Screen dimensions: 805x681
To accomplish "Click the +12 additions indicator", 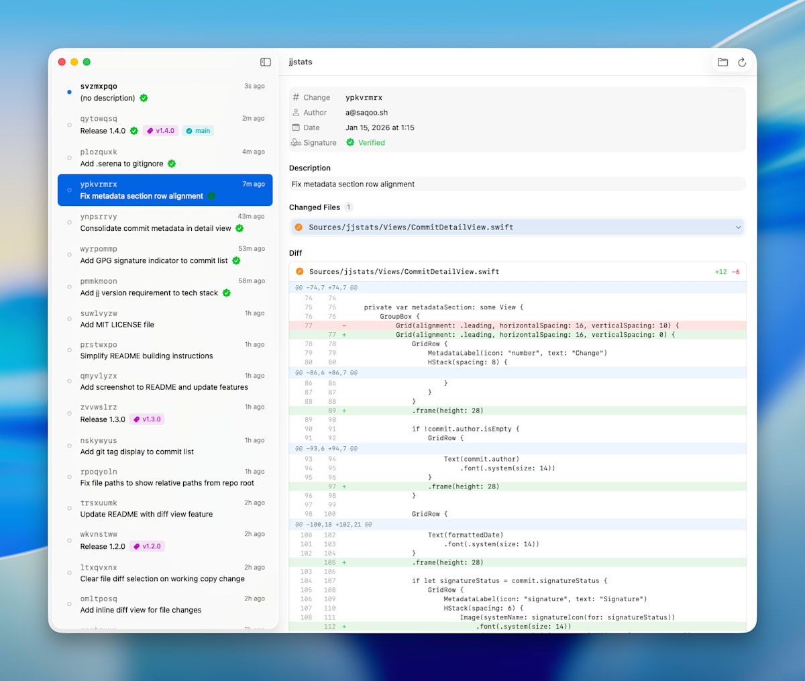I will pos(719,272).
